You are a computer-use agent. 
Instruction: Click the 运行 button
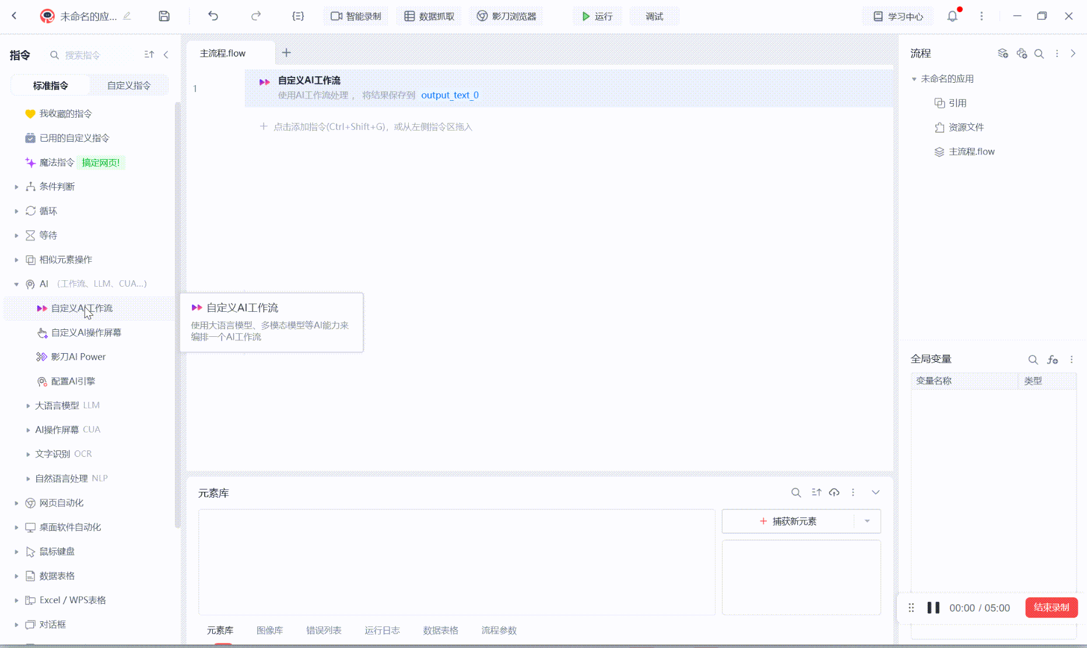(597, 16)
